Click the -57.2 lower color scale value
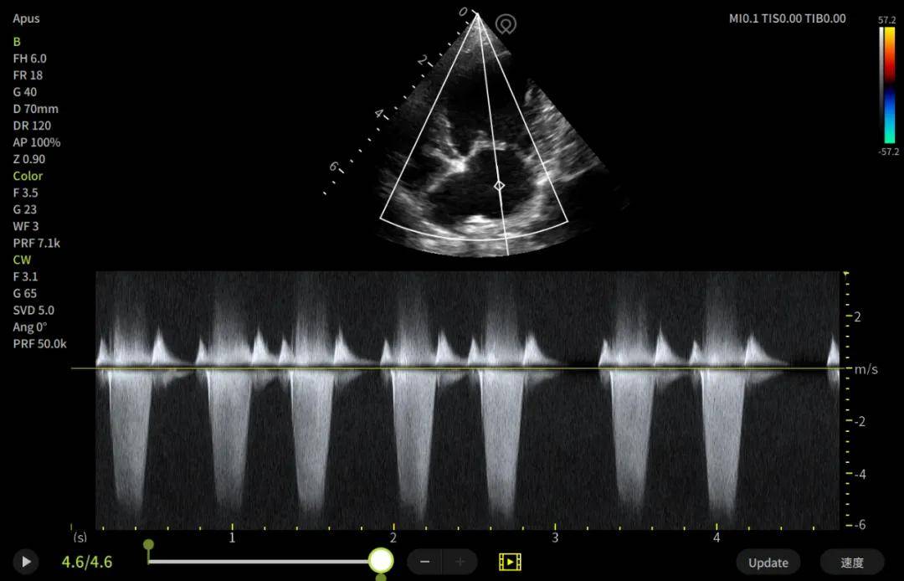Viewport: 904px width, 581px height. [x=888, y=152]
